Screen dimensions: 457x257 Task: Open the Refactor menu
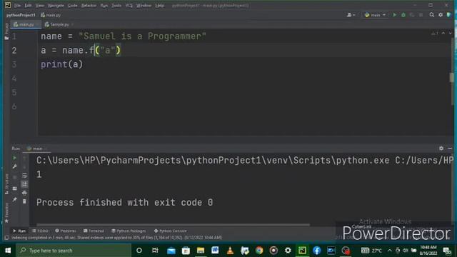(89, 6)
